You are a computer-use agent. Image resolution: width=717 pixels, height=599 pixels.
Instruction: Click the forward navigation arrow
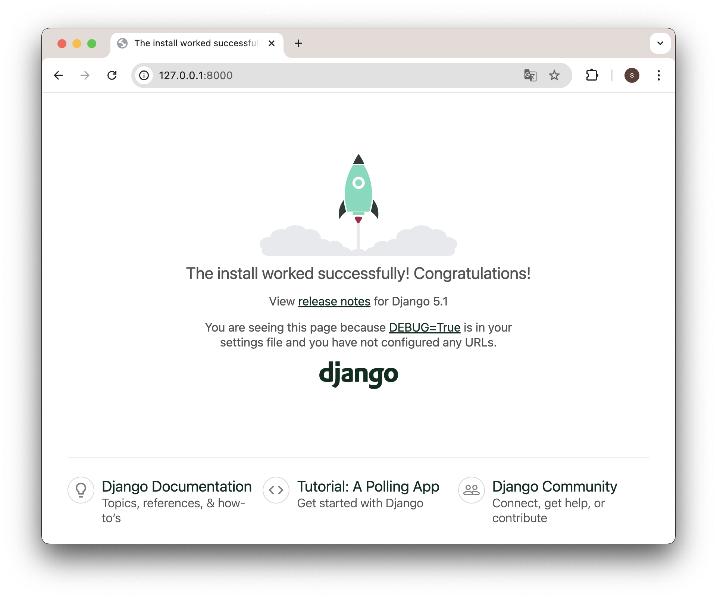coord(85,75)
